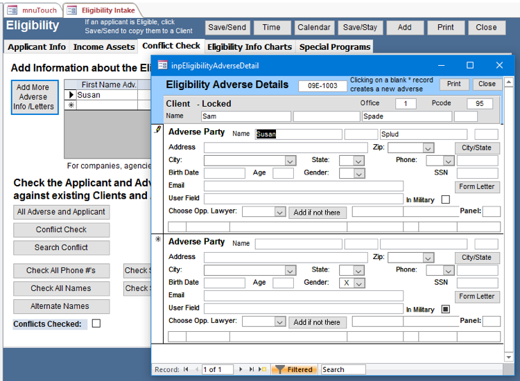Open the Special Programs tab

(x=334, y=47)
